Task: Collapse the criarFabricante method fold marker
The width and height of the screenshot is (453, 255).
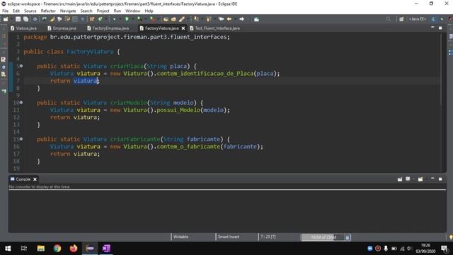Action: coord(21,139)
